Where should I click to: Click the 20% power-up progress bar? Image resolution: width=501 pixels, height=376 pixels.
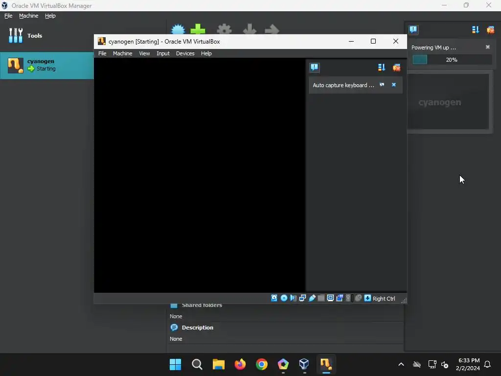452,60
